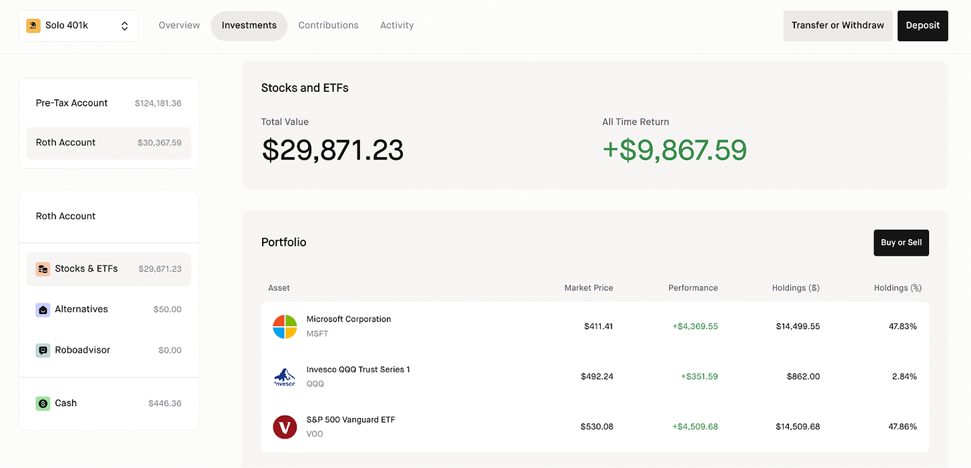Click the Solo 401k beach umbrella icon

[33, 26]
